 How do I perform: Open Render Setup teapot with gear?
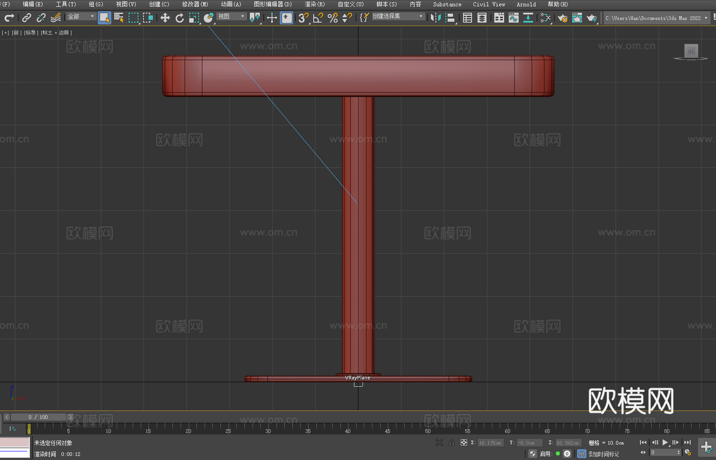(562, 18)
